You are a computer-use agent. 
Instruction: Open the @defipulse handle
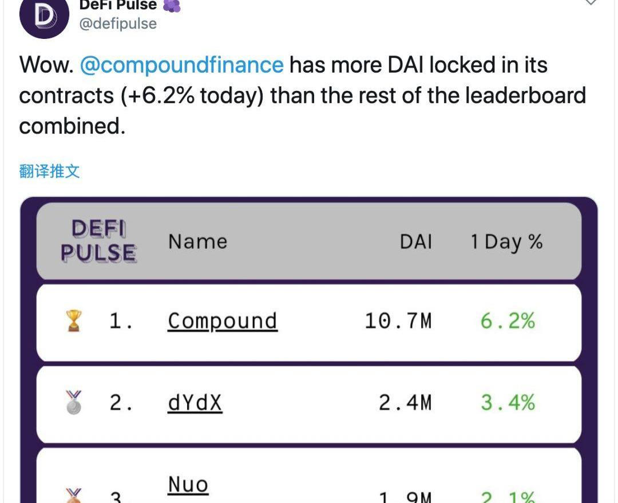coord(118,23)
